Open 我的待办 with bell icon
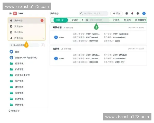Image resolution: width=154 pixels, height=123 pixels. click(26, 20)
